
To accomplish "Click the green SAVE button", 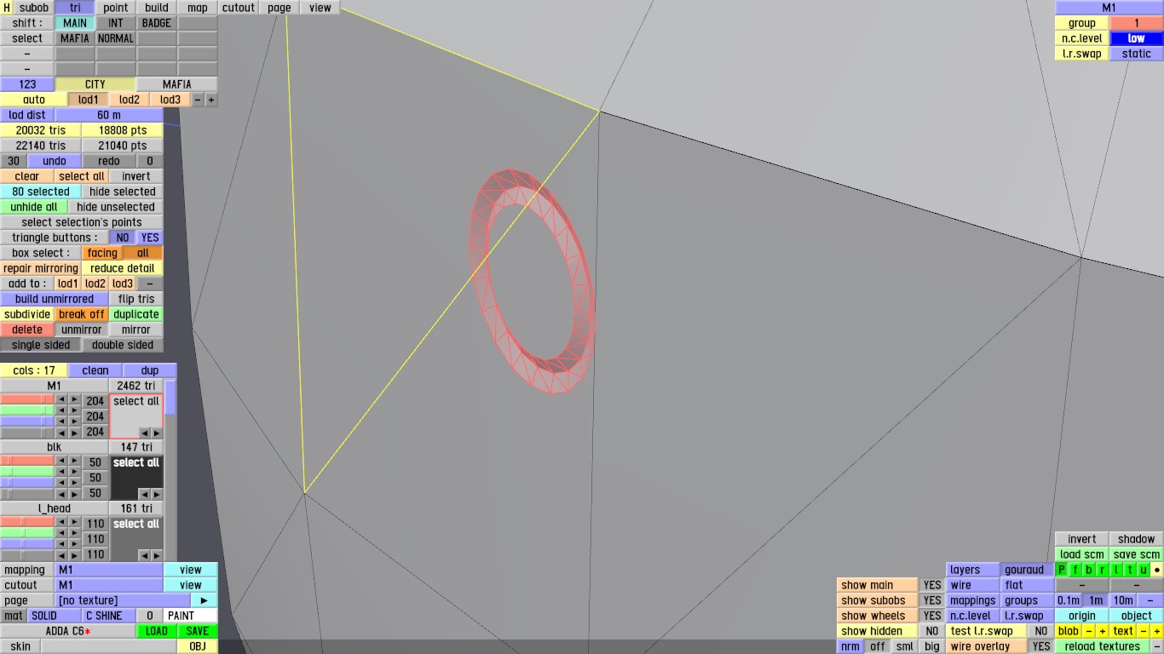I will 198,631.
